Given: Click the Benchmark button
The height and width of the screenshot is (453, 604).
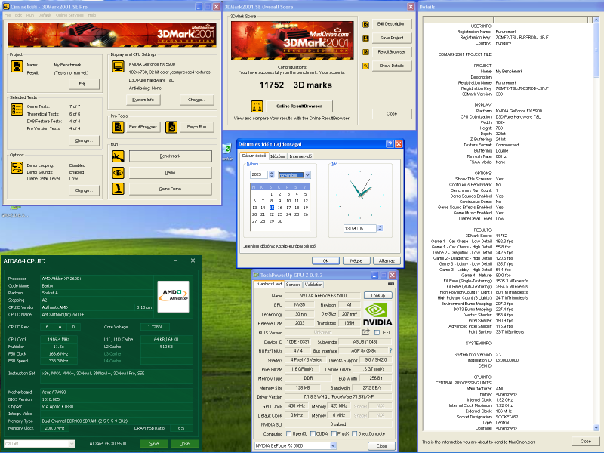Looking at the screenshot, I should pyautogui.click(x=171, y=156).
